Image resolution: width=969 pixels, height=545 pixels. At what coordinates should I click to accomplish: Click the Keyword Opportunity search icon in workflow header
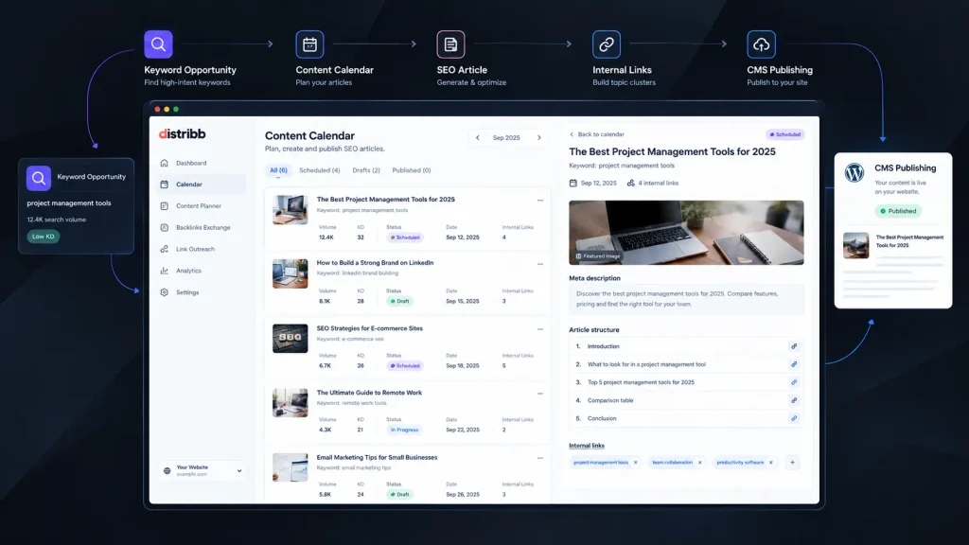(x=158, y=44)
